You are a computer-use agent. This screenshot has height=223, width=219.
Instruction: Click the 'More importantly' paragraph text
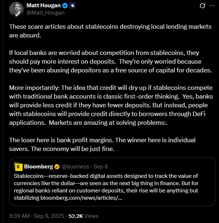click(111, 105)
